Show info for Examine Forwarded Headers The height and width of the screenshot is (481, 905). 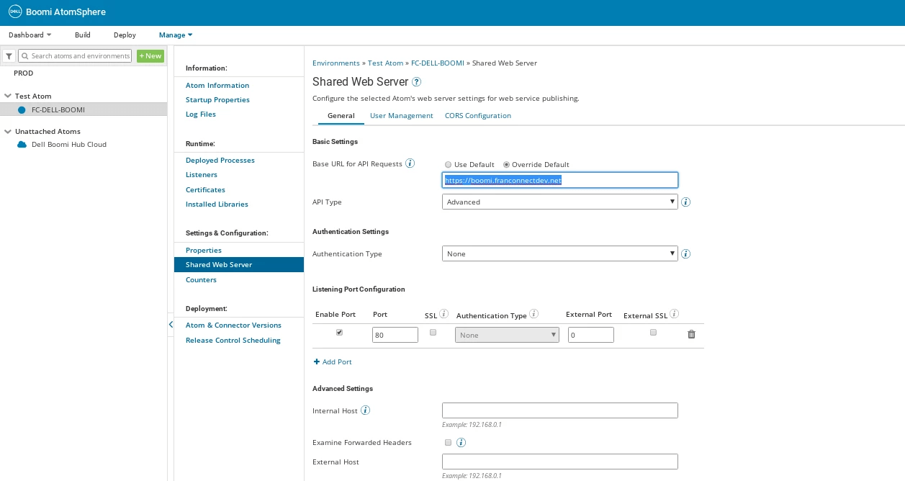coord(461,442)
